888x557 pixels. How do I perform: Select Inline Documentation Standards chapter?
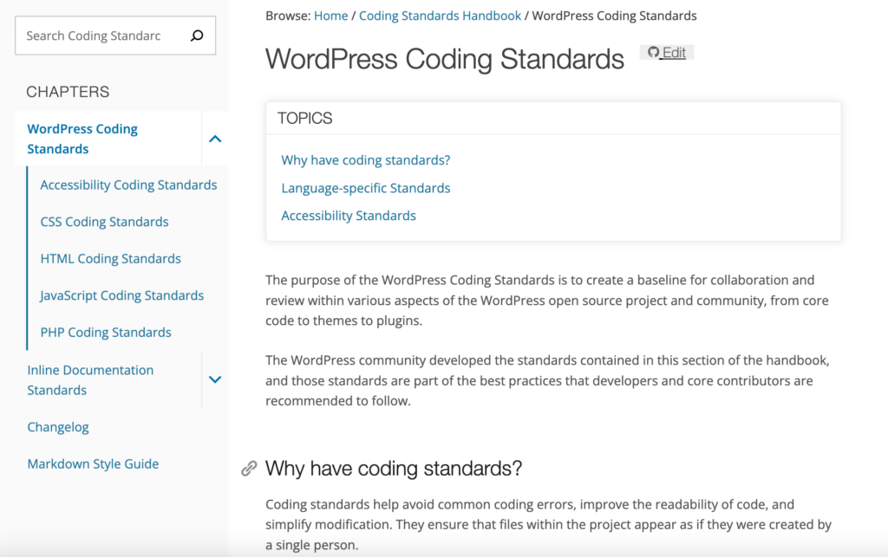click(90, 379)
